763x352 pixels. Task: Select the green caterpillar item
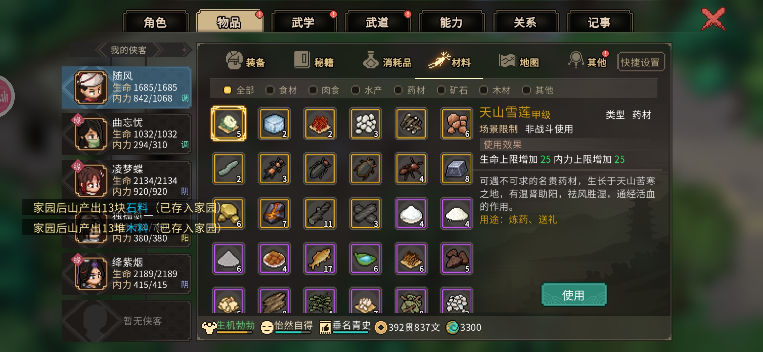pyautogui.click(x=229, y=169)
